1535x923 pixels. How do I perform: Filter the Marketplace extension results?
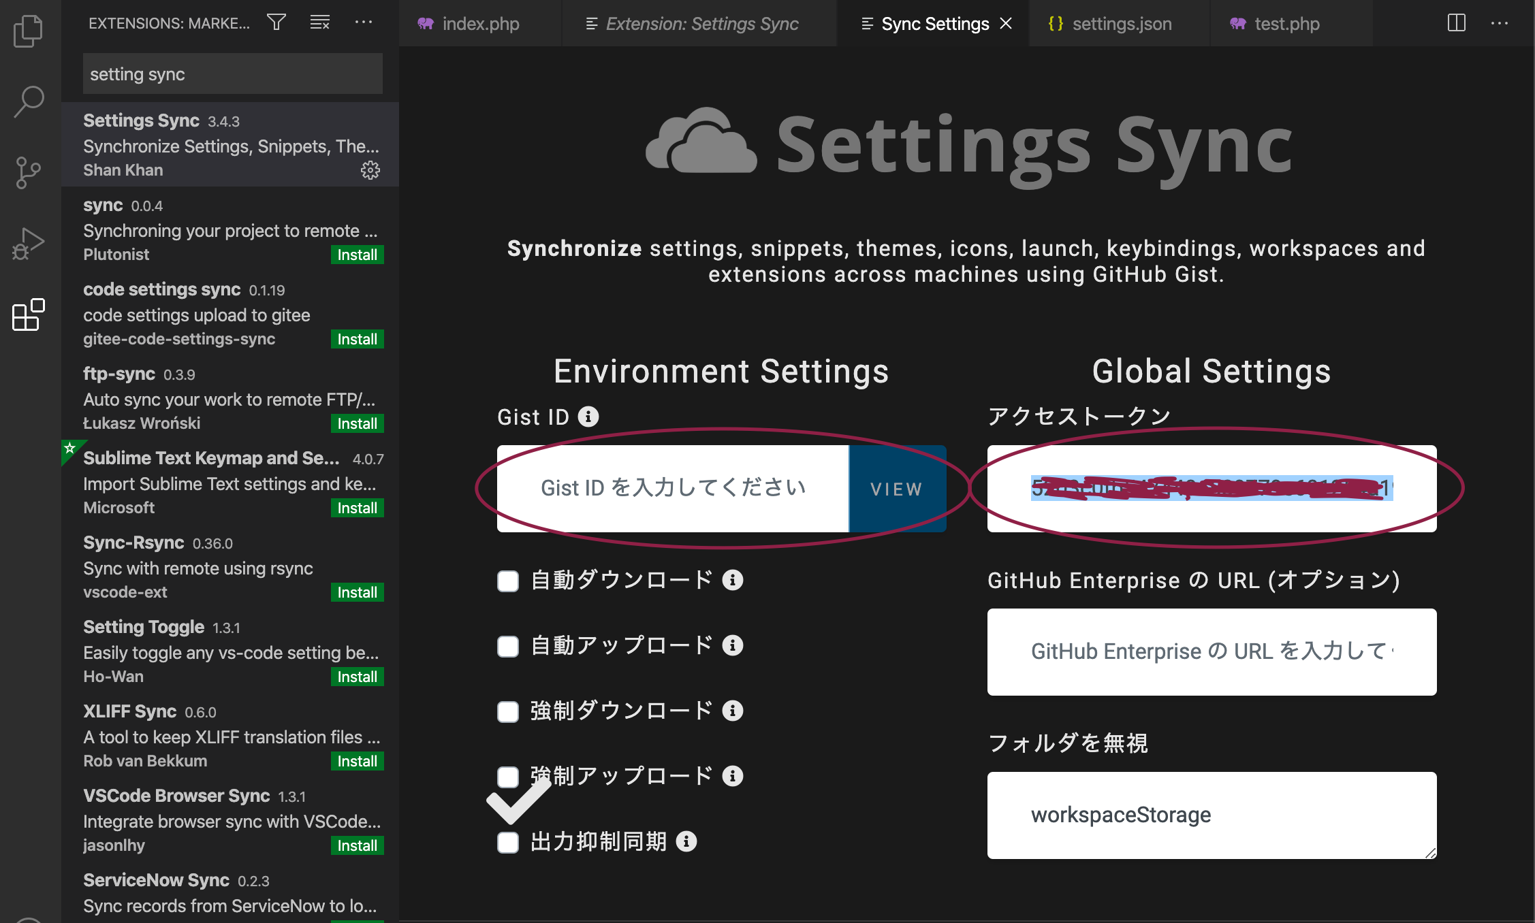tap(276, 22)
